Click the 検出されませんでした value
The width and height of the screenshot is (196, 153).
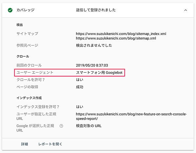[x=94, y=45]
